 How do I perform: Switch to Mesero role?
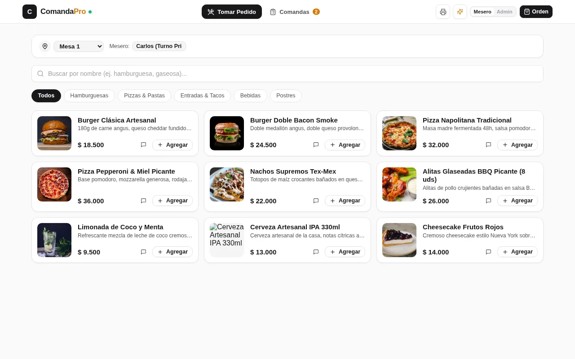pos(482,12)
